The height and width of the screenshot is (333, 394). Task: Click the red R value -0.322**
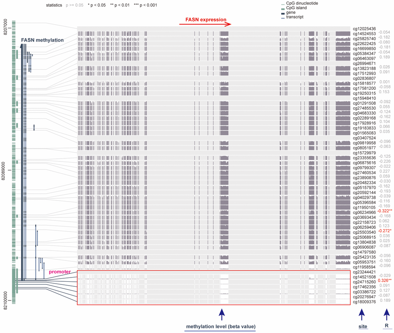coord(385,211)
